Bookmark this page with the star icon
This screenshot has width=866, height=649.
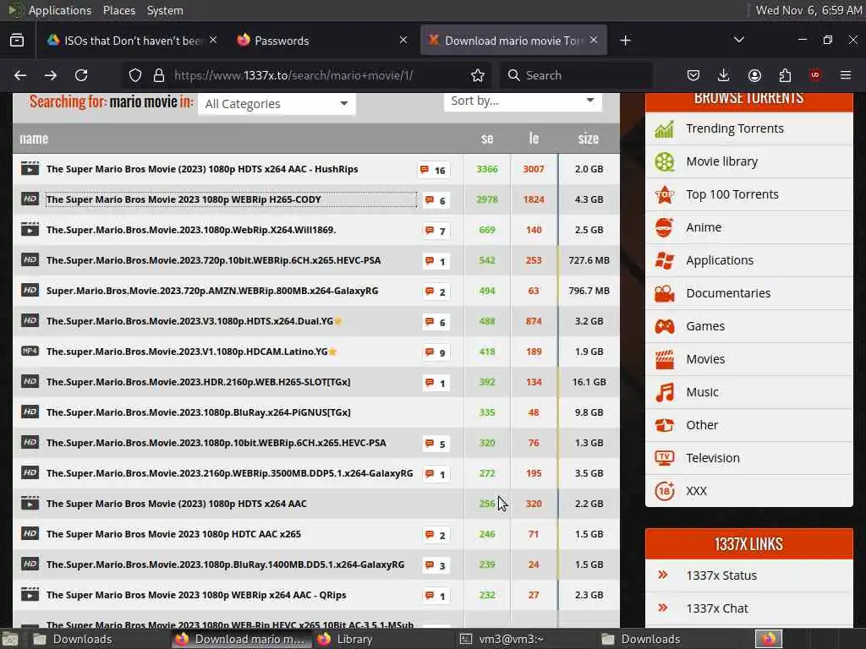pos(478,75)
